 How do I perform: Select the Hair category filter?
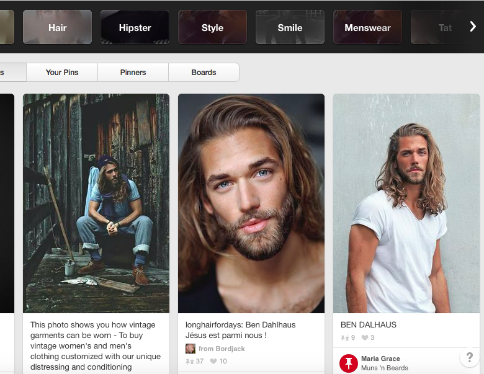[x=57, y=27]
